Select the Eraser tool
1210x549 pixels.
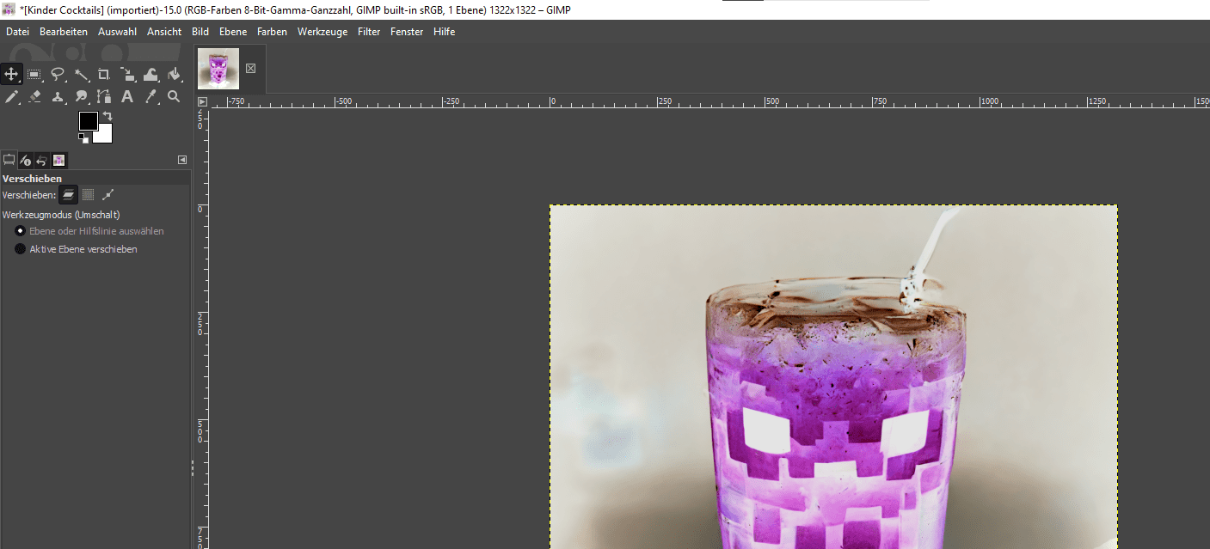(34, 97)
